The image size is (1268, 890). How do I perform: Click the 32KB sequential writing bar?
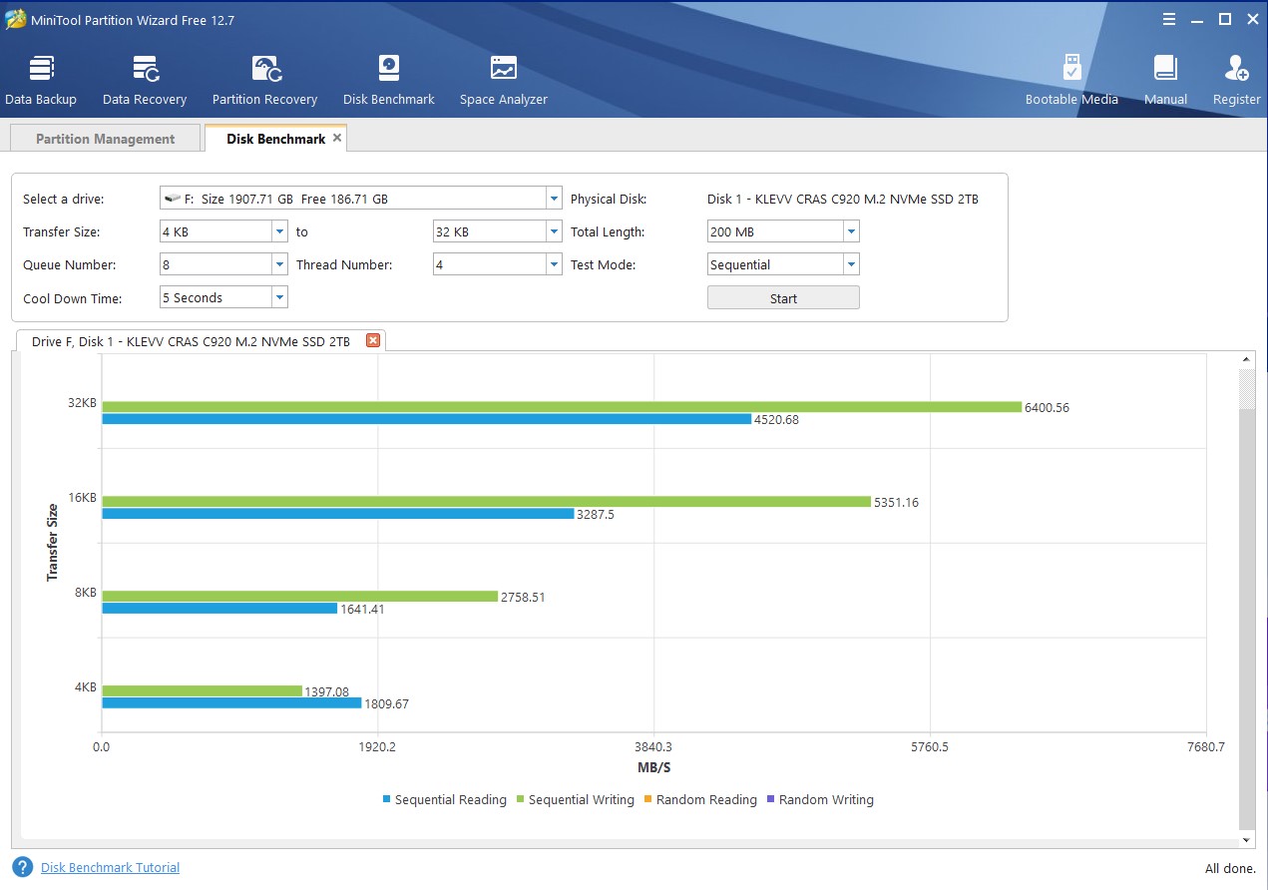562,407
